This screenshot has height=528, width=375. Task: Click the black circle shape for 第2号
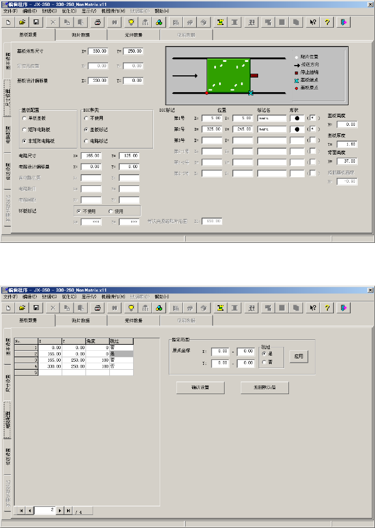point(297,130)
